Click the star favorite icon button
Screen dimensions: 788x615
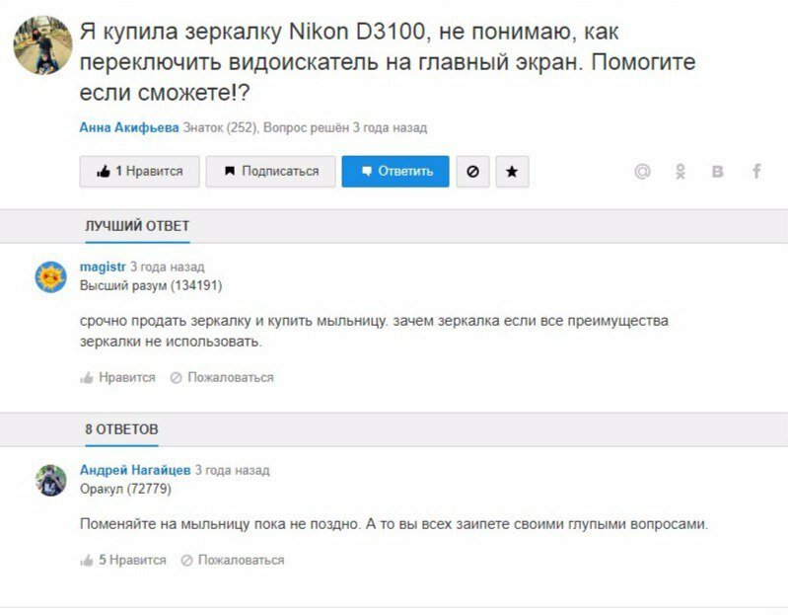point(512,172)
